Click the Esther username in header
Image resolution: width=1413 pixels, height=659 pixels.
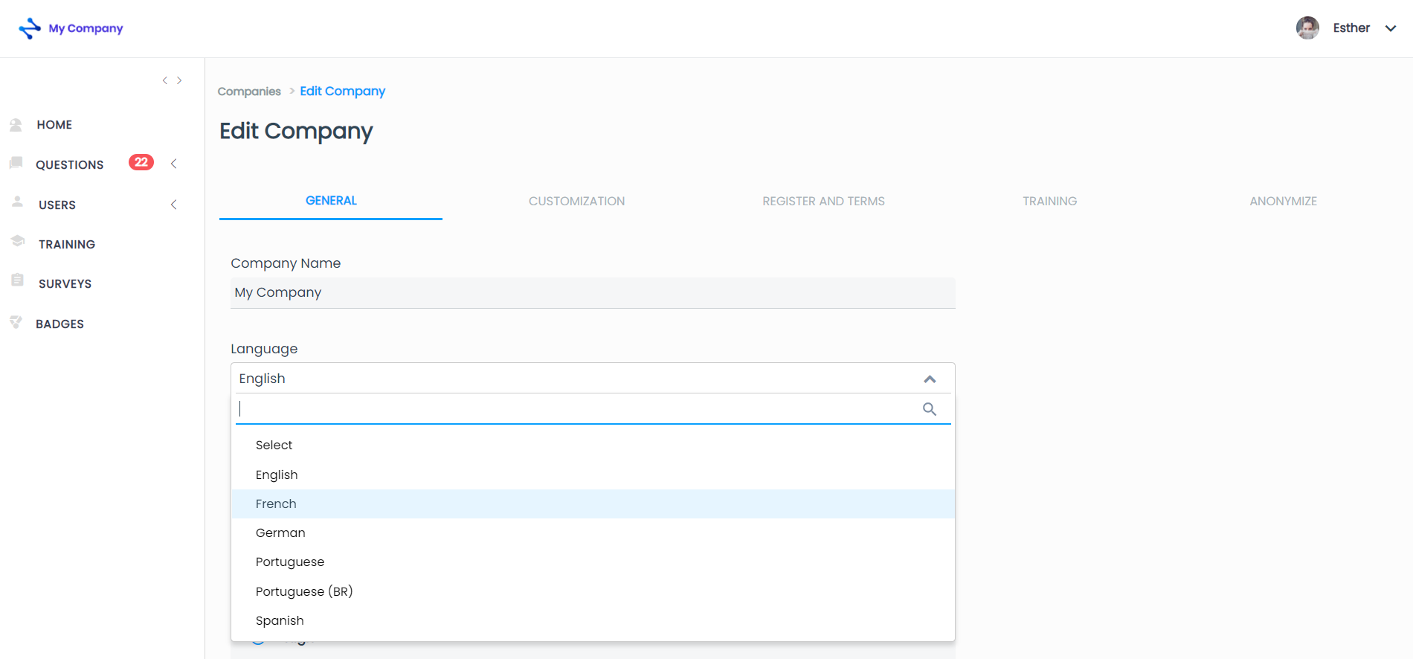1351,28
